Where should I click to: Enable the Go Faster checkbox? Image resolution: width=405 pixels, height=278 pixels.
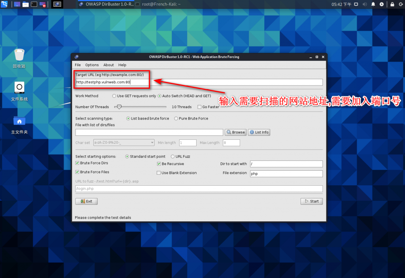199,107
